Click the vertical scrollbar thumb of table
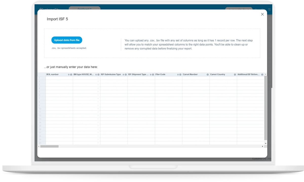Viewport: 304px width, 182px height. point(265,108)
